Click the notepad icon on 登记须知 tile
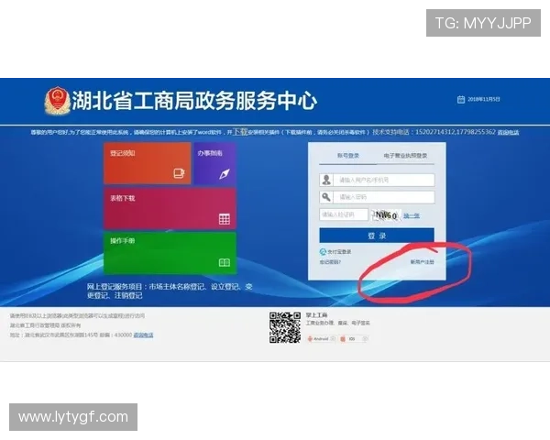Screen dimensions: 550x440 pyautogui.click(x=180, y=173)
